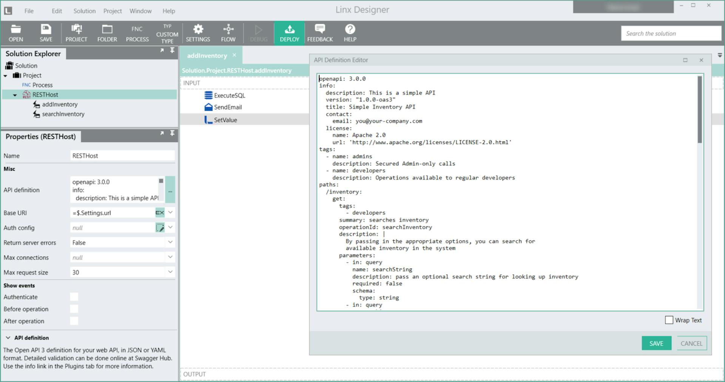Check the Before operation event
Screen dimensions: 725x382
[x=74, y=309]
